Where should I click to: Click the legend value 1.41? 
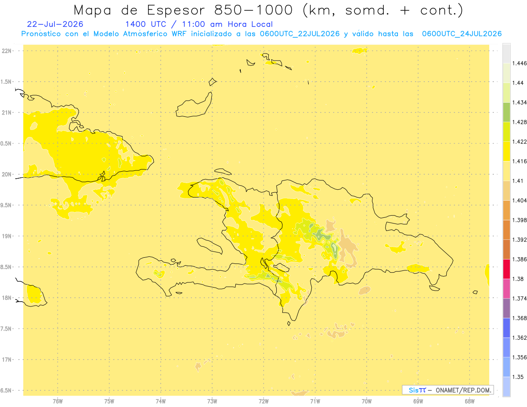[518, 181]
